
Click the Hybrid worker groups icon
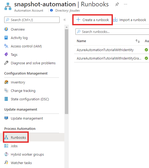[6, 154]
